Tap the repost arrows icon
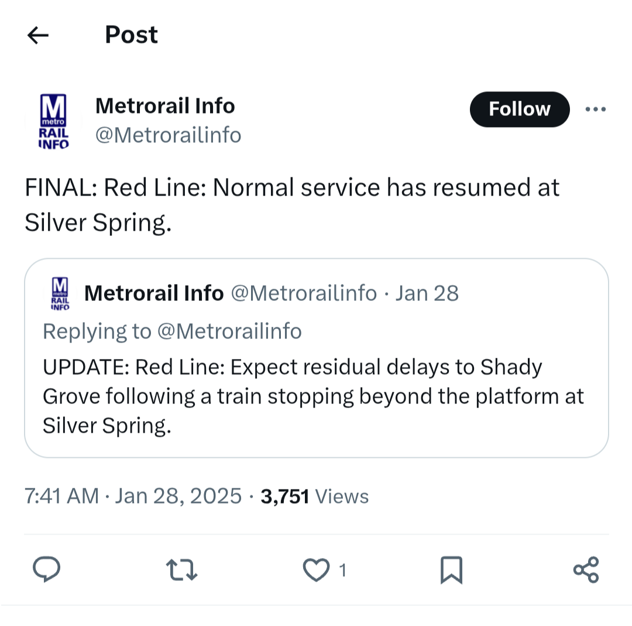Viewport: 632px width, 626px height. pos(181,570)
